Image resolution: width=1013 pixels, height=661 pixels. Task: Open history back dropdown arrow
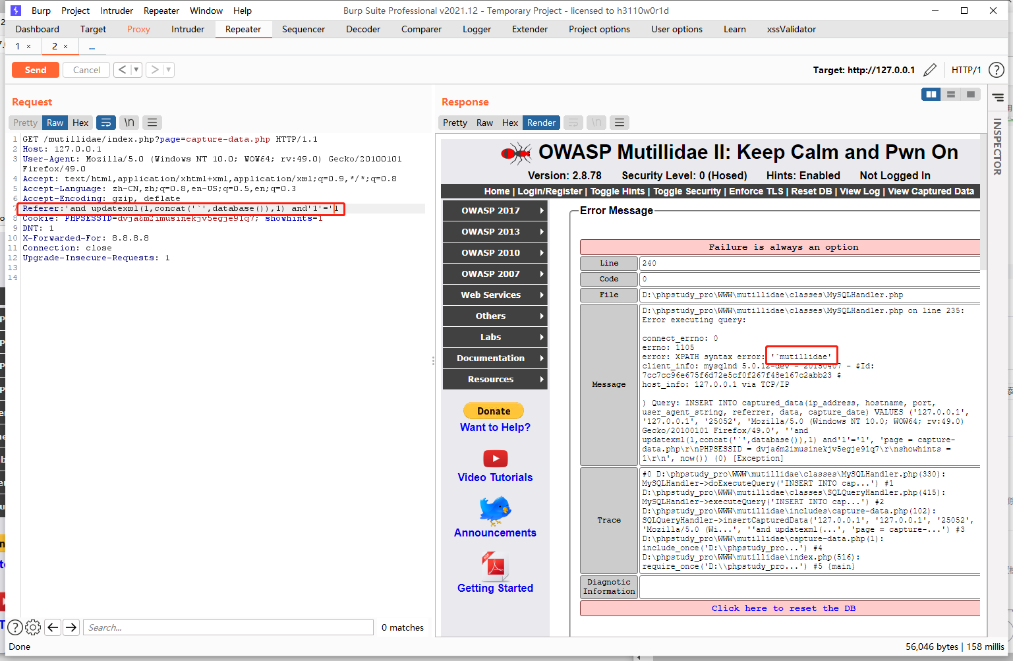(x=136, y=70)
